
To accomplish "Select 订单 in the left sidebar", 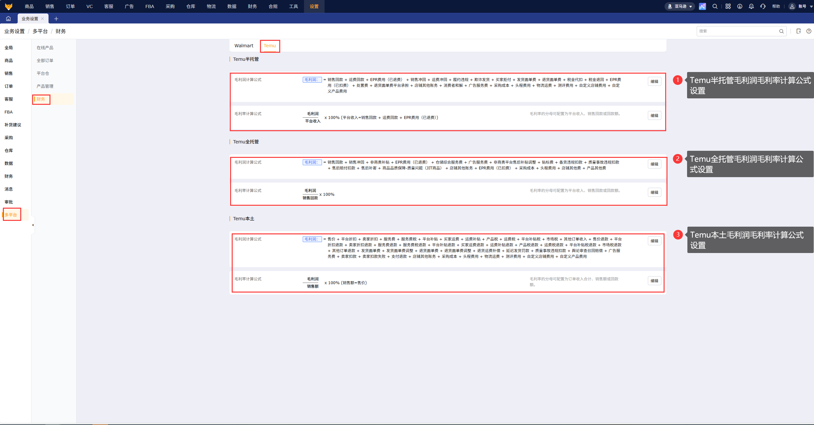I will (9, 86).
